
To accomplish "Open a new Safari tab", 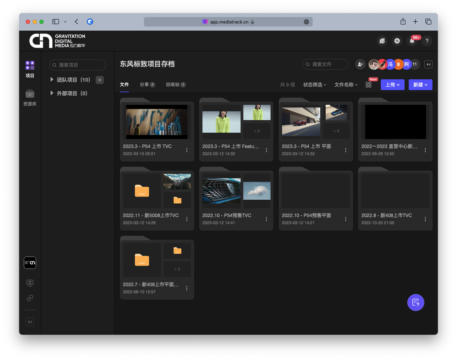I will 415,22.
